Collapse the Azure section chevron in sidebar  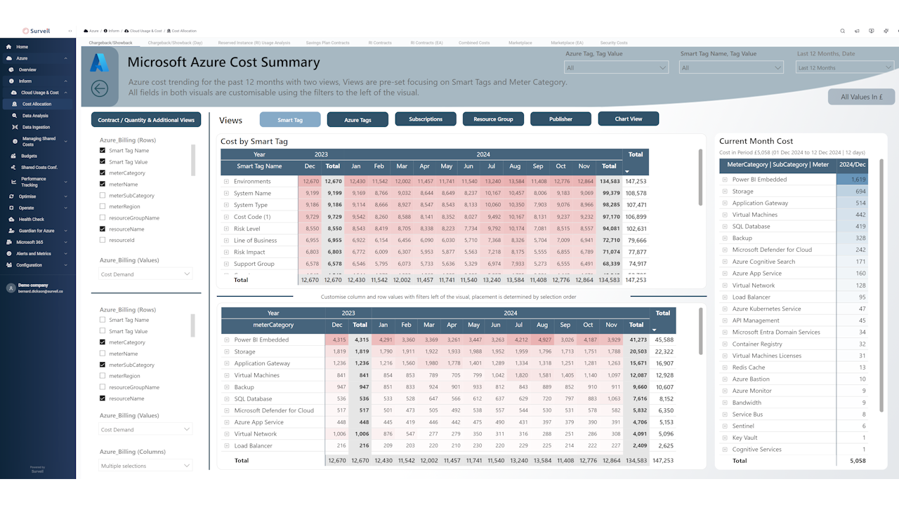pyautogui.click(x=66, y=58)
